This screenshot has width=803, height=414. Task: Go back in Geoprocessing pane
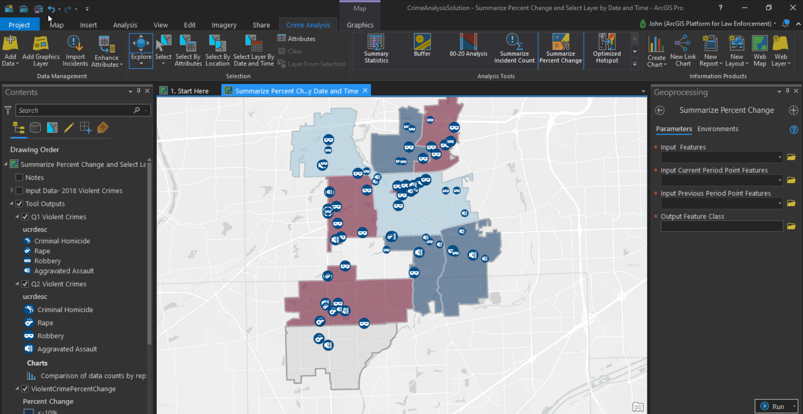click(660, 110)
